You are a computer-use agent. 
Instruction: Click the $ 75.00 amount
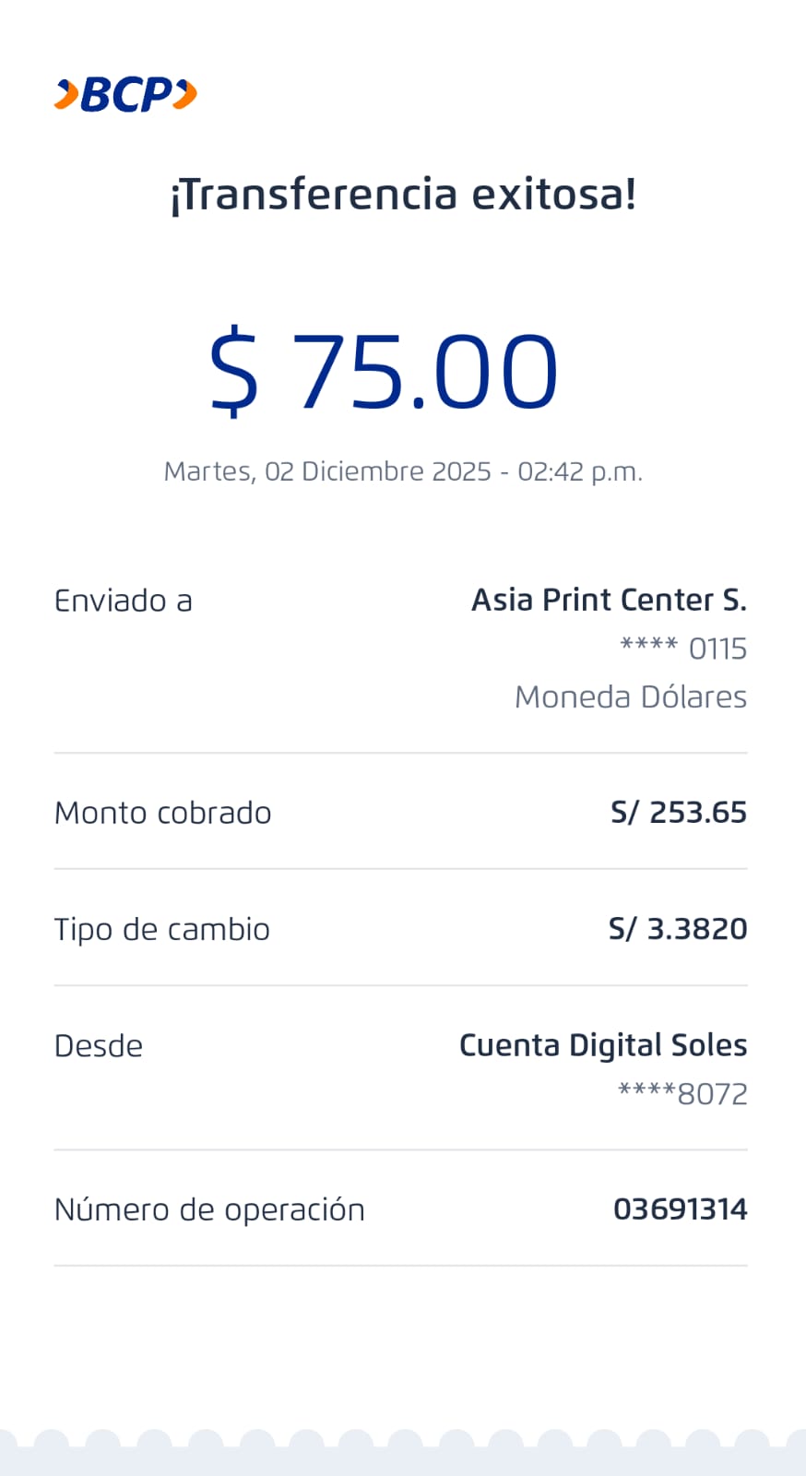[x=384, y=372]
